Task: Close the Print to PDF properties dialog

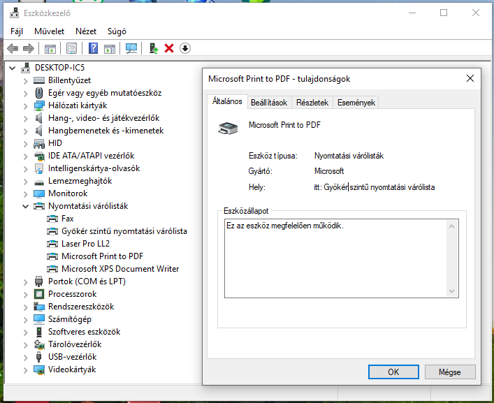Action: pyautogui.click(x=470, y=78)
